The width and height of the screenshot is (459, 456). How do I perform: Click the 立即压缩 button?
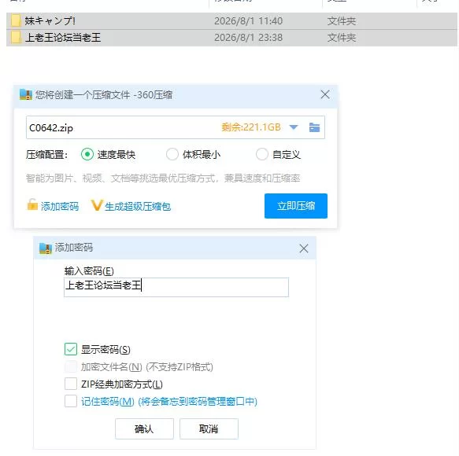(296, 206)
